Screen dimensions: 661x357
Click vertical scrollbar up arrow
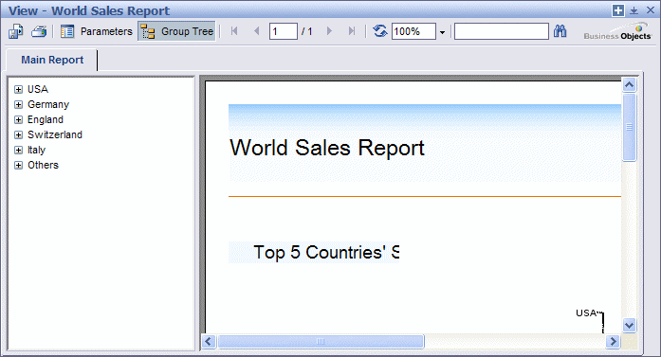tap(629, 85)
